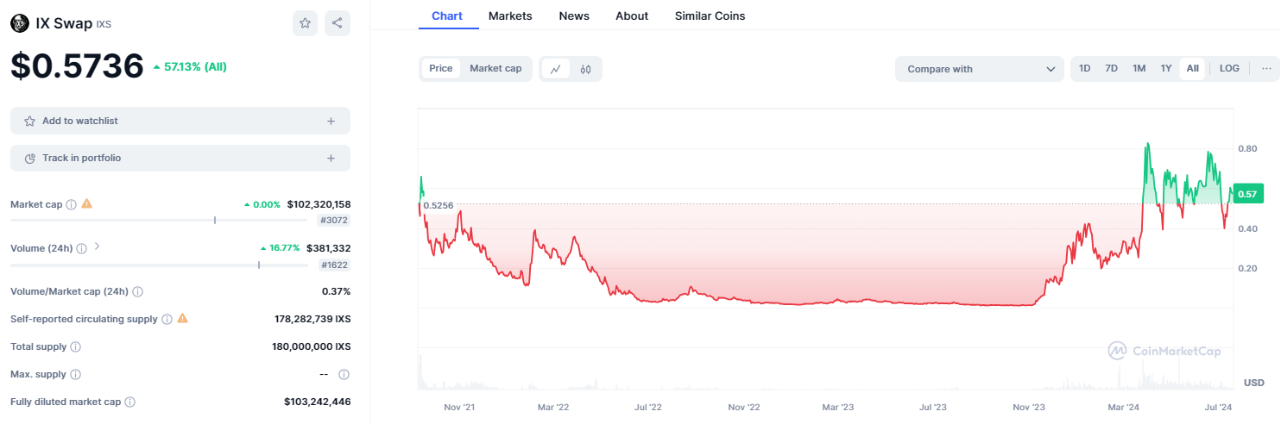The image size is (1281, 424).
Task: Click the star favorite icon beside IX Swap
Action: coord(305,23)
